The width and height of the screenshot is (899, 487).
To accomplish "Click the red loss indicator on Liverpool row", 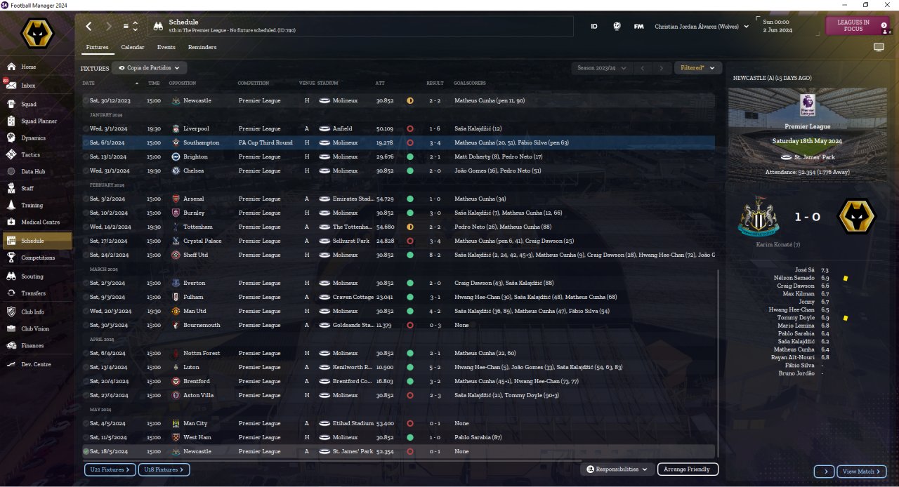I will [x=409, y=128].
